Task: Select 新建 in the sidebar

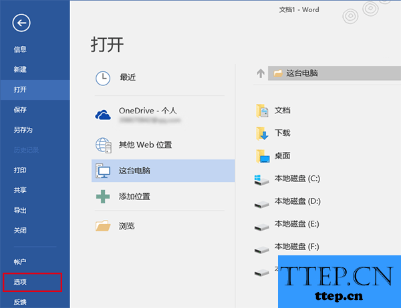Action: (x=20, y=69)
